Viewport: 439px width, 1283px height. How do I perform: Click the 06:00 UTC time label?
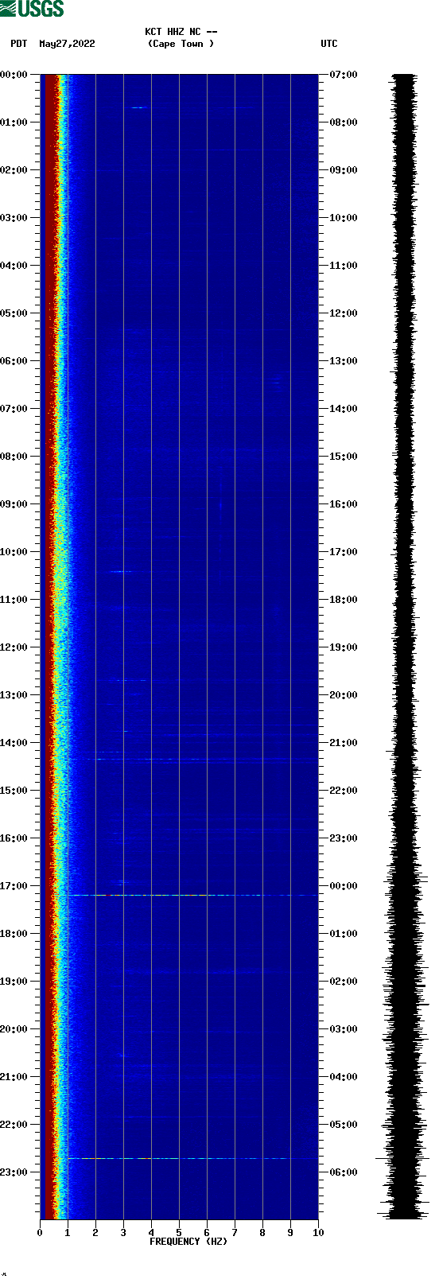pyautogui.click(x=344, y=1172)
